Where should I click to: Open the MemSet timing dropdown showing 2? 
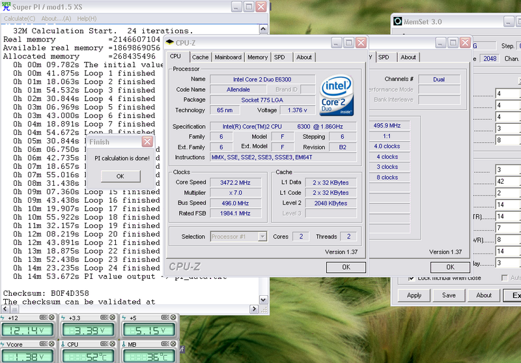pyautogui.click(x=508, y=193)
